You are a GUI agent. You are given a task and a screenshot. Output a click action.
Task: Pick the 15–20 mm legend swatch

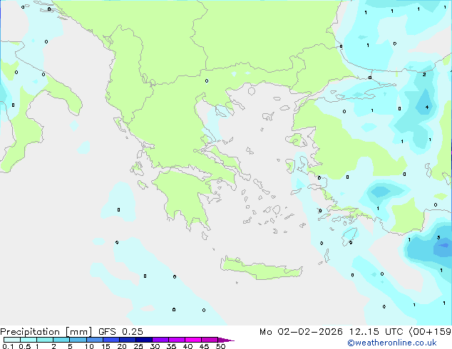[111, 340]
